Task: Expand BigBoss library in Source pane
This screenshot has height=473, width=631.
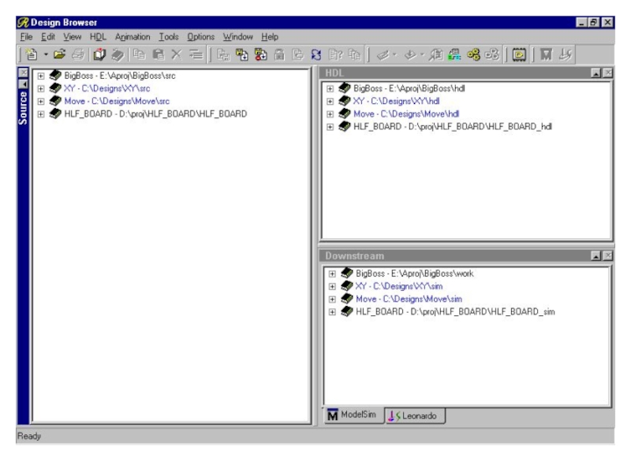Action: click(41, 76)
